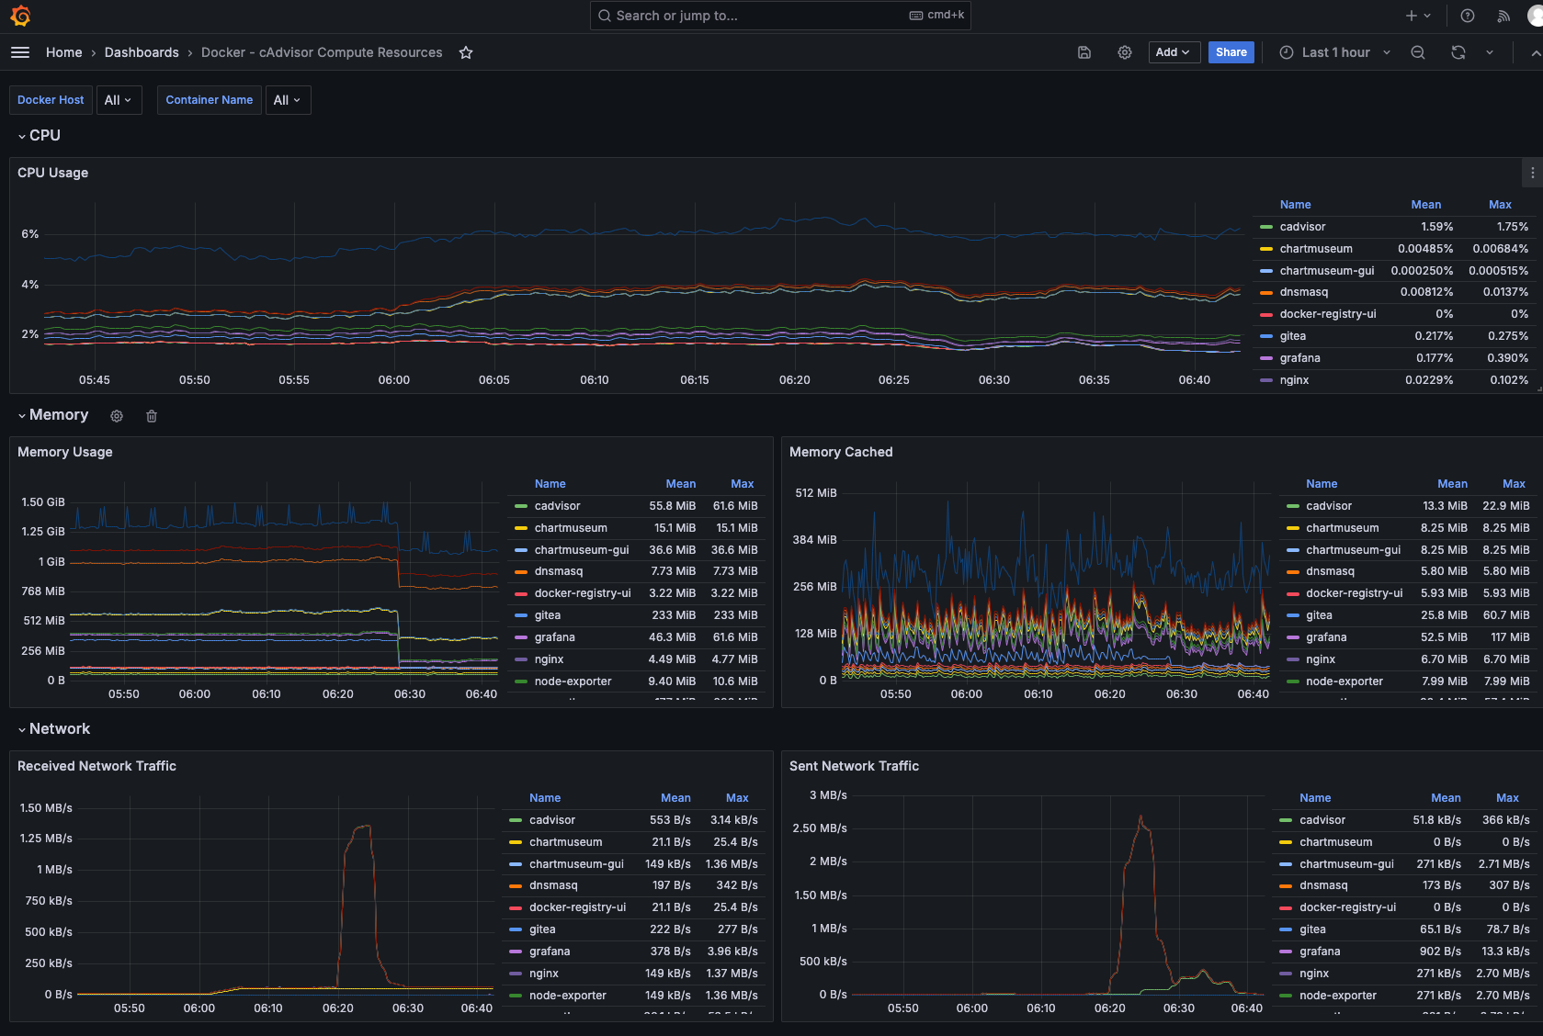
Task: Toggle cadvisor series in CPU Usage legend
Action: coord(1302,227)
